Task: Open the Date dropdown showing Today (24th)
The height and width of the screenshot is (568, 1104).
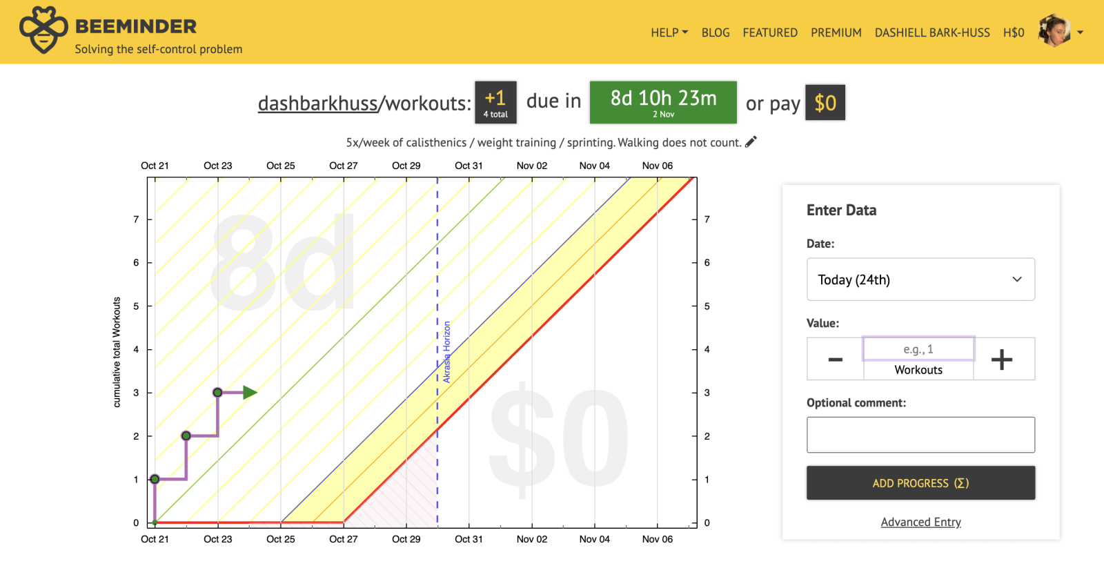Action: point(920,280)
